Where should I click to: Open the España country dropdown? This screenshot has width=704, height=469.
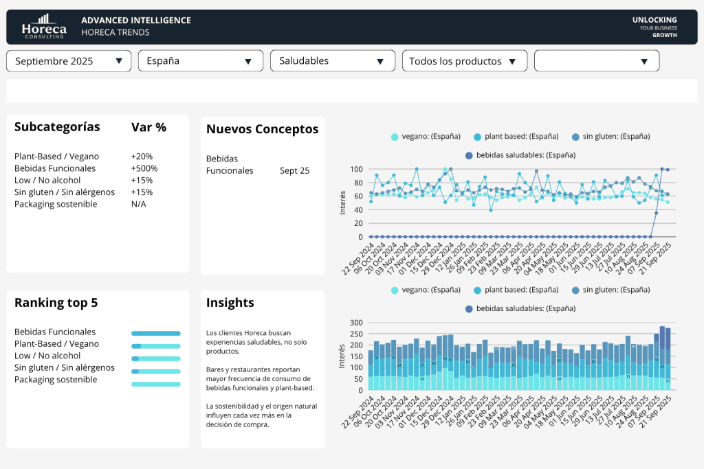[x=200, y=60]
